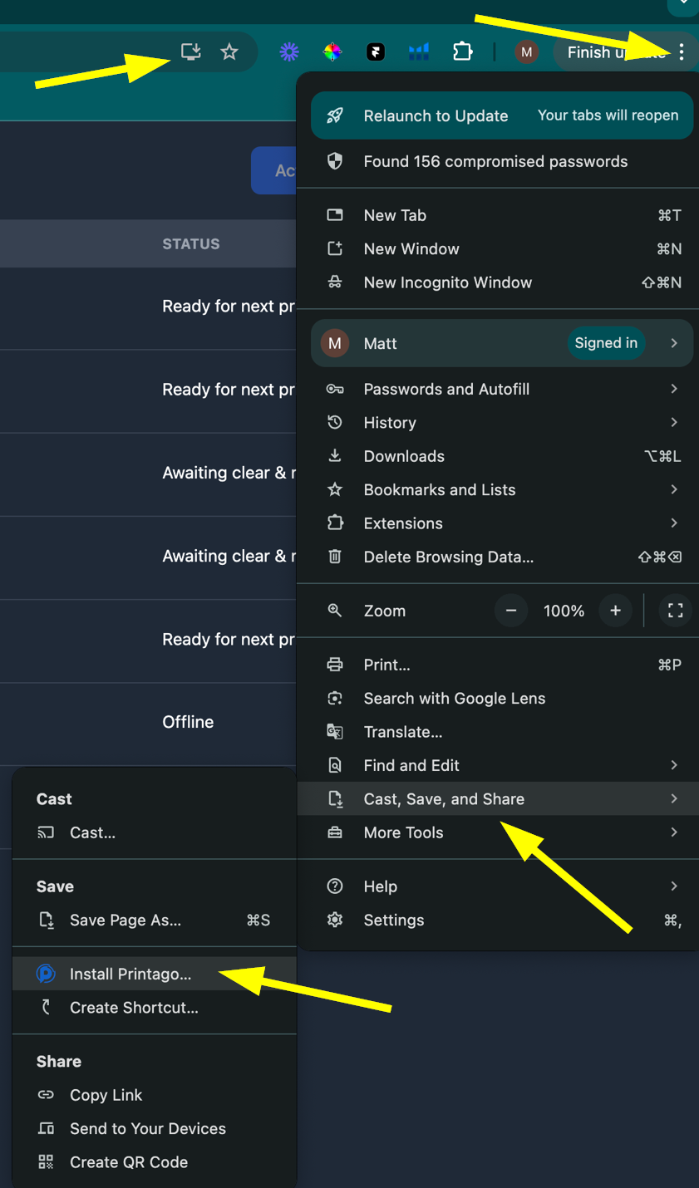699x1188 pixels.
Task: Select Create QR Code option
Action: coord(128,1162)
